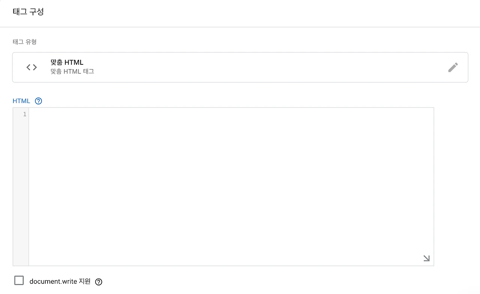Screen dimensions: 480x294
Task: Open the help icon next to HTML label
Action: [x=38, y=101]
